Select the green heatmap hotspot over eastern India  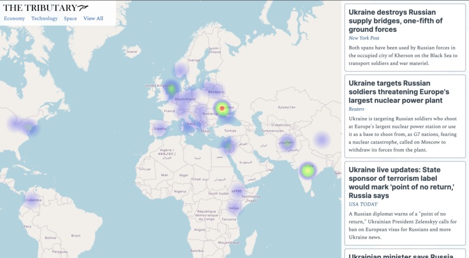pos(308,170)
